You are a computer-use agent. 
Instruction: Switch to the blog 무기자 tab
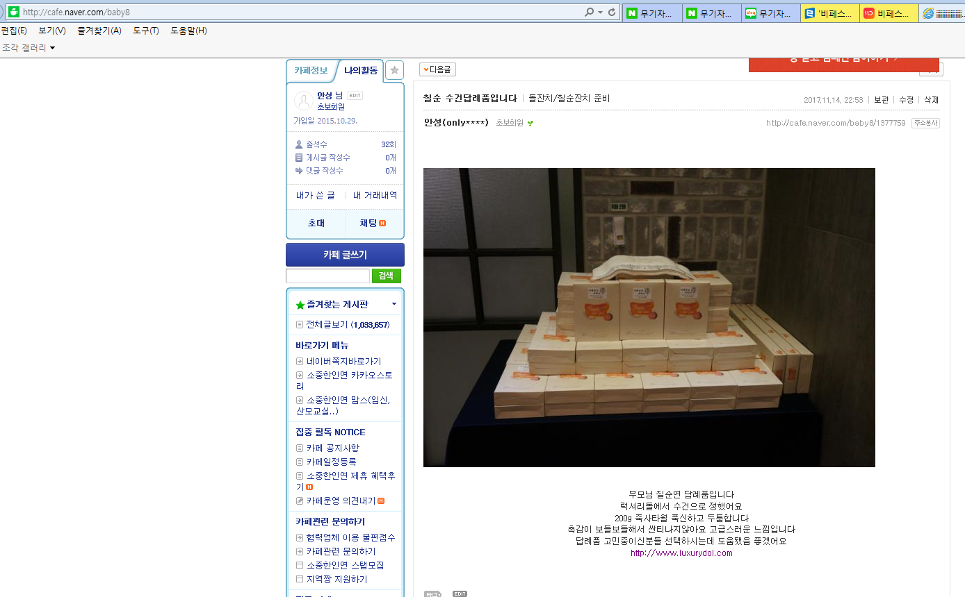[771, 13]
